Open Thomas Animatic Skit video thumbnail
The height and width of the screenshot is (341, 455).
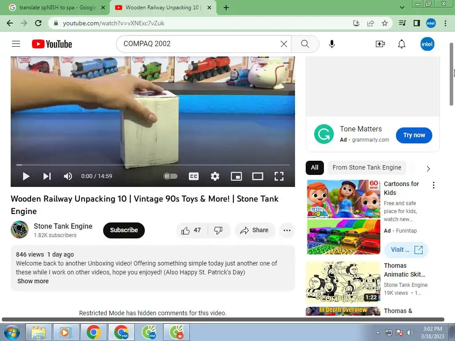[343, 282]
